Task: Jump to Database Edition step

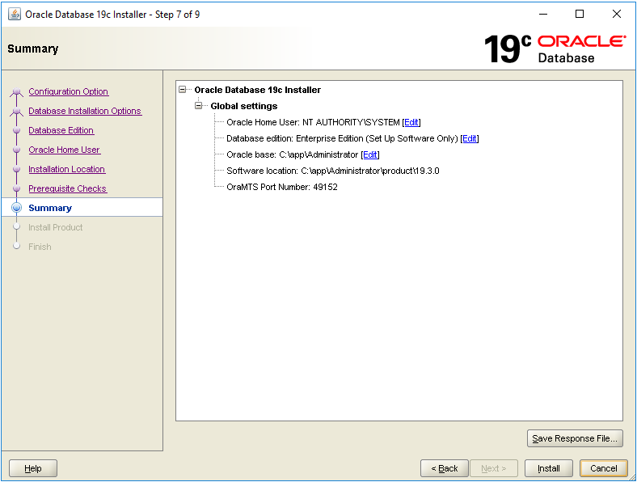Action: click(61, 130)
